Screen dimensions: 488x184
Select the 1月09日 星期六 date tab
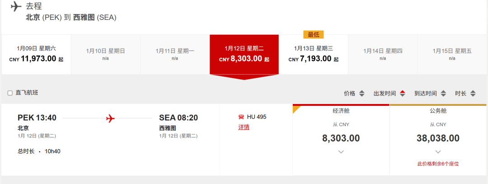pos(37,55)
